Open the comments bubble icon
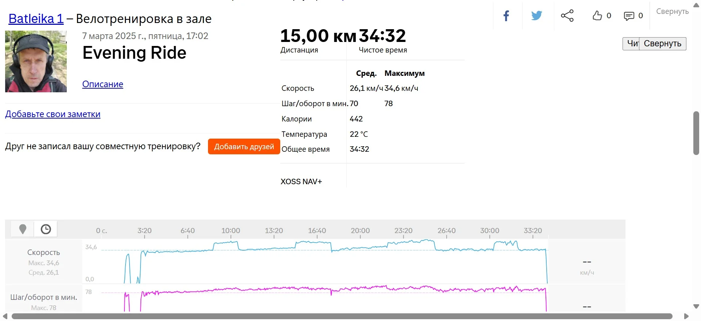 629,16
